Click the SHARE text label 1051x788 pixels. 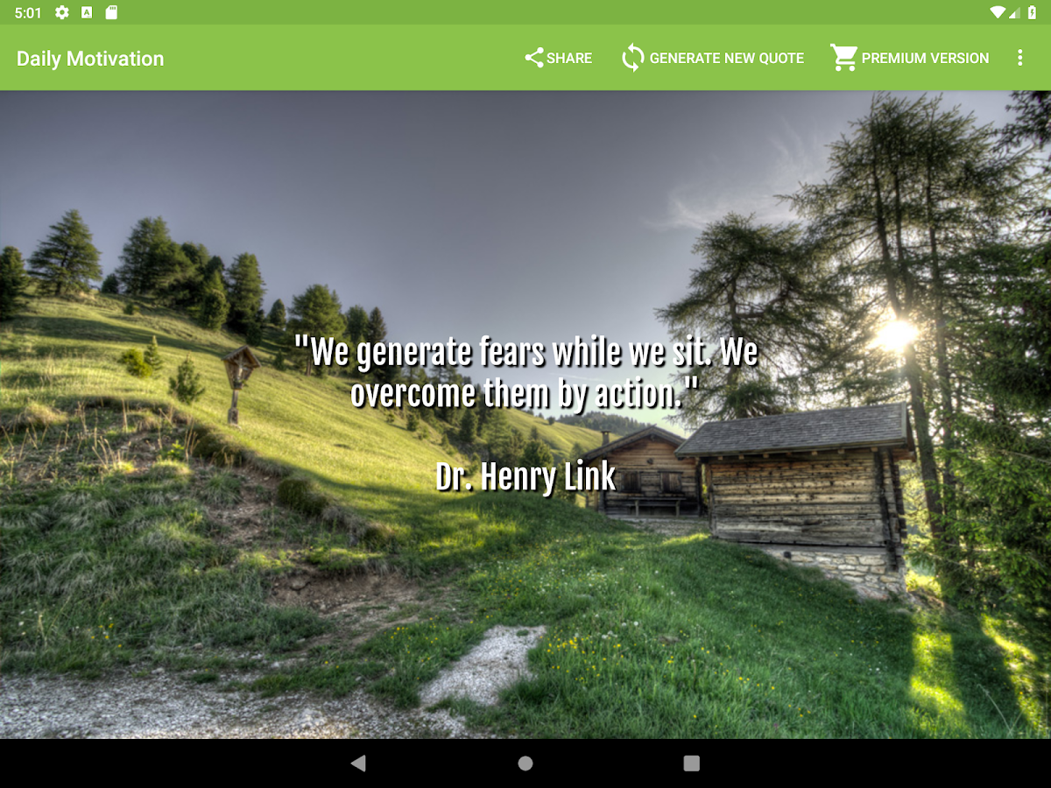coord(569,58)
